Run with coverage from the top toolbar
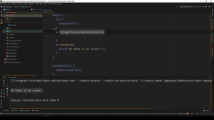Screen dimensions: 214x120 [203, 7]
